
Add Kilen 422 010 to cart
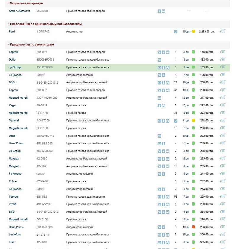click(x=222, y=242)
